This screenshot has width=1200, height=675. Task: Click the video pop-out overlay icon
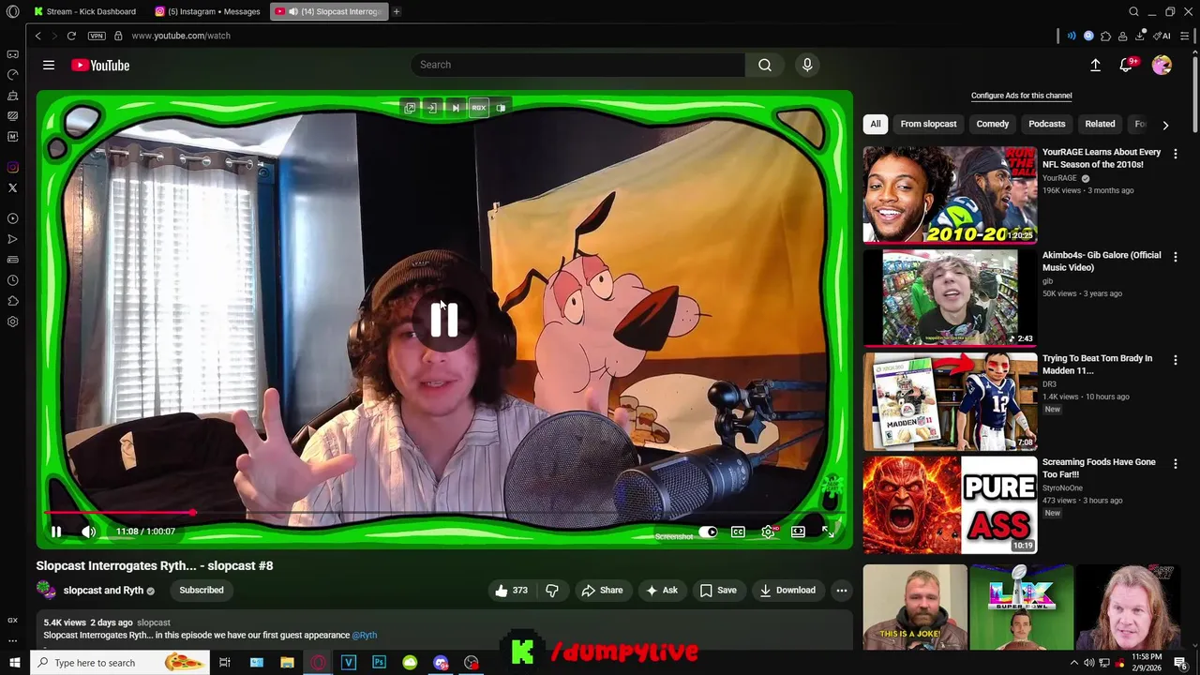point(410,108)
